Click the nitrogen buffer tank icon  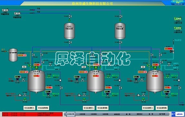point(13,55)
